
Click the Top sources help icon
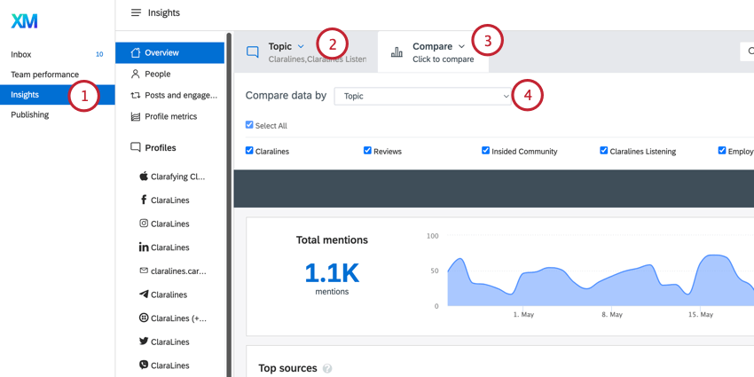point(327,368)
